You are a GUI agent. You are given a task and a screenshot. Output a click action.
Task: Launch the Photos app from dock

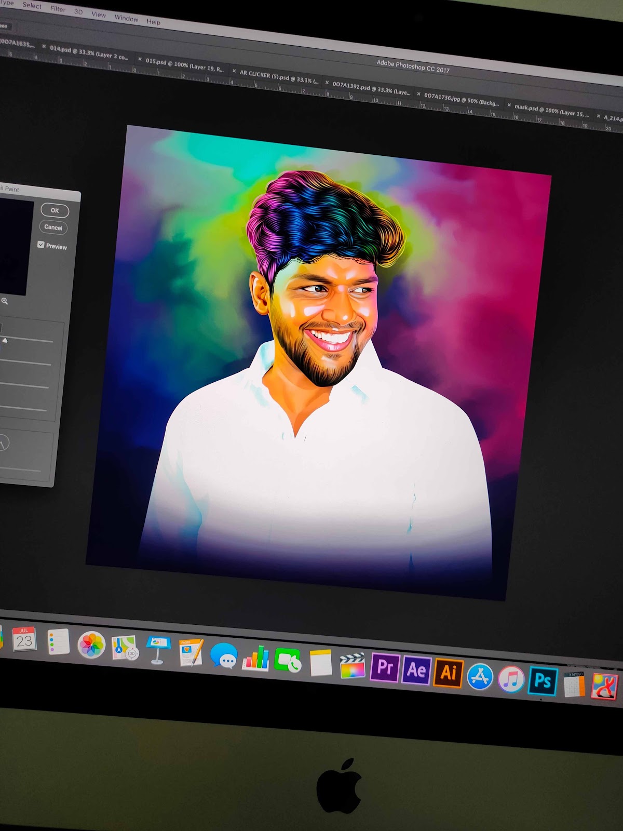(x=91, y=645)
